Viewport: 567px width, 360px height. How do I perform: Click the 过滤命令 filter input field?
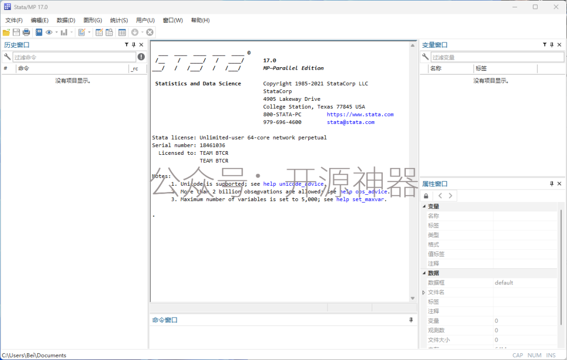(75, 57)
